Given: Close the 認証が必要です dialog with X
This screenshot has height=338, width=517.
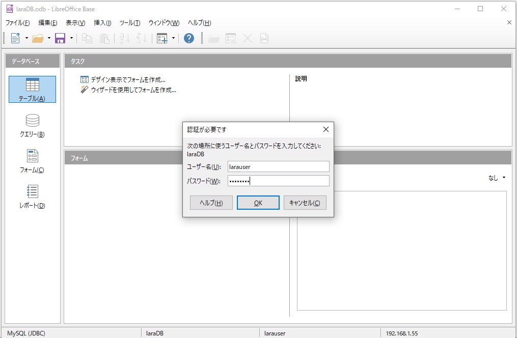Looking at the screenshot, I should [325, 129].
